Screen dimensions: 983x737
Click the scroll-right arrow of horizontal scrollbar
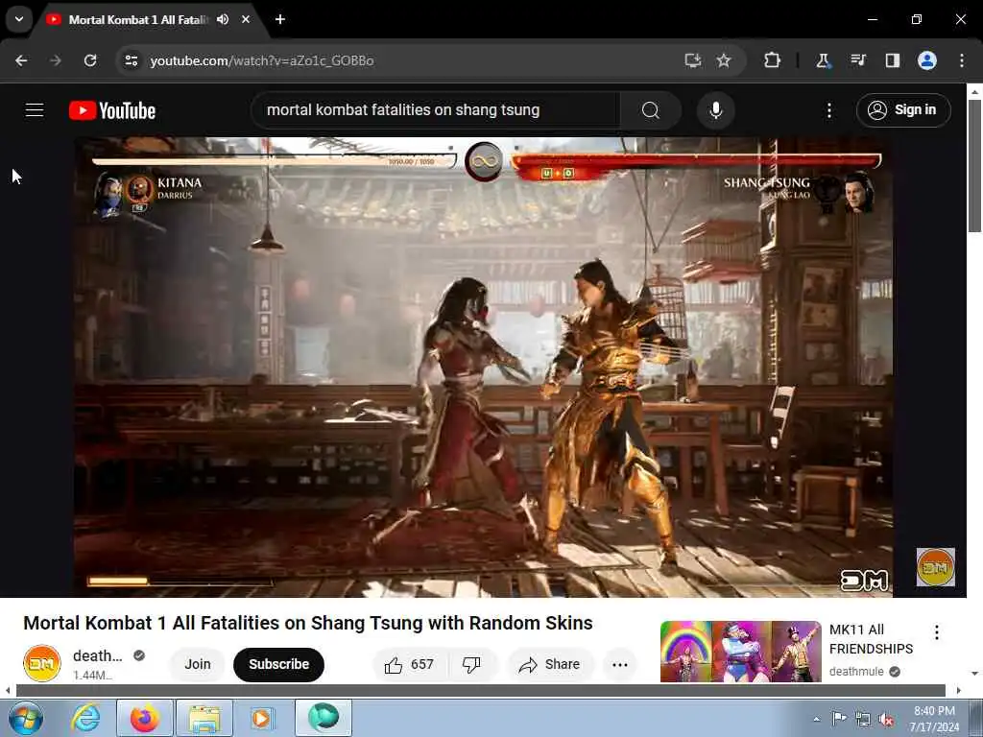959,690
